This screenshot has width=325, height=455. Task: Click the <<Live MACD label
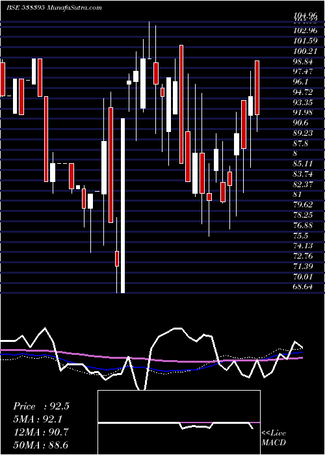click(274, 438)
